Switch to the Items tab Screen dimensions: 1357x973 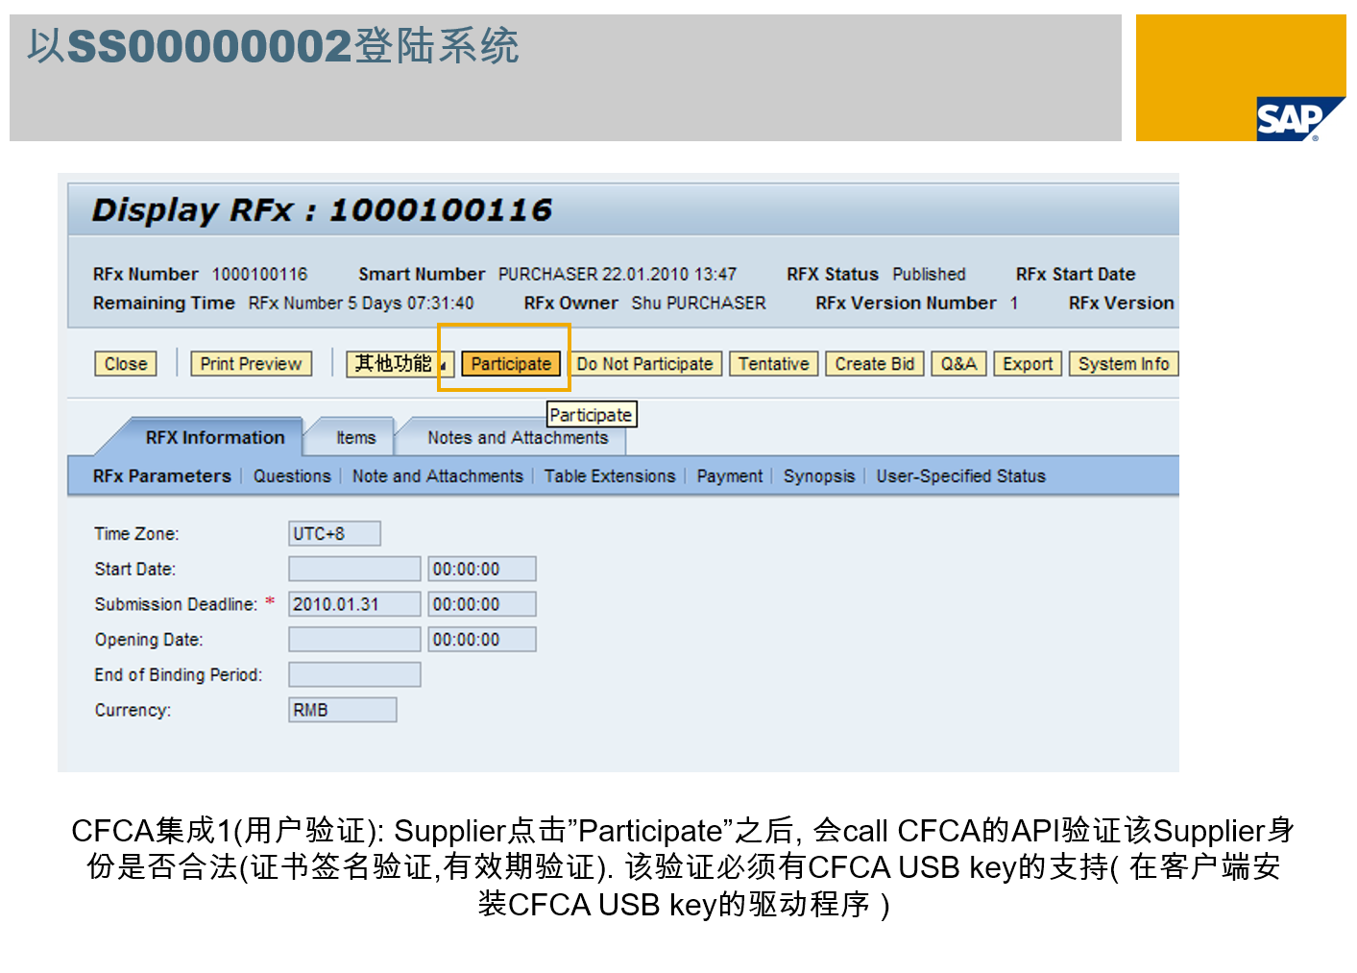pos(355,437)
